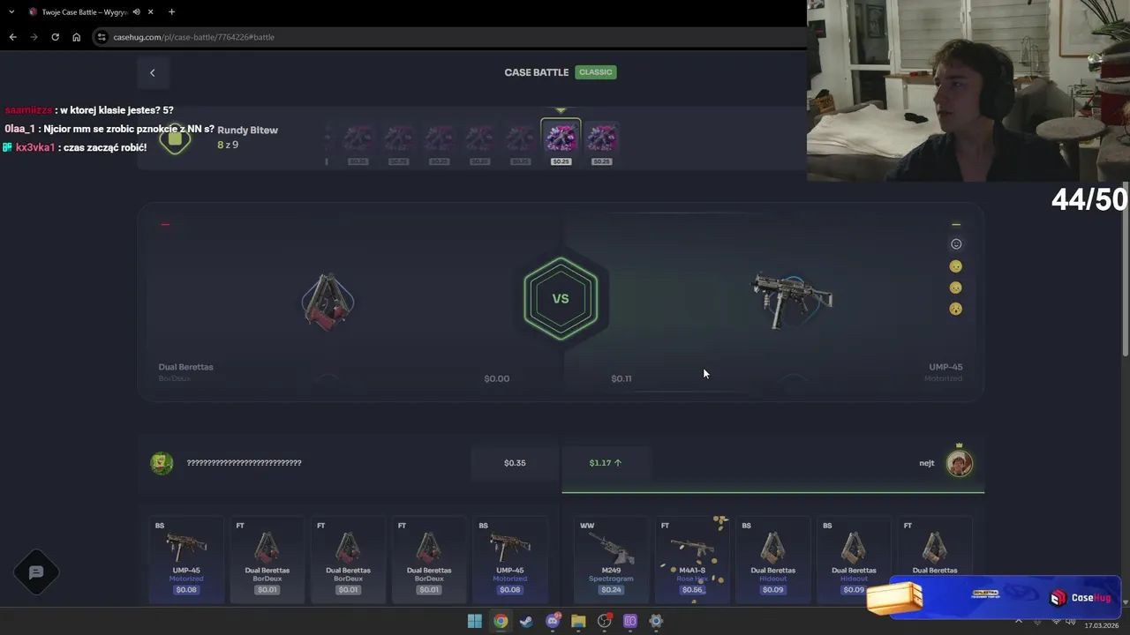Screen dimensions: 1130x635
Task: Open the left player's green avatar
Action: (x=162, y=463)
